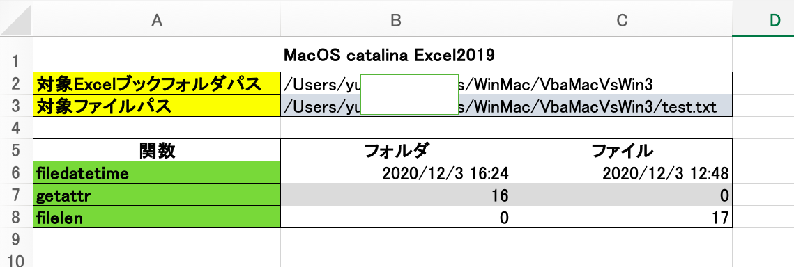
Task: Select the green getattr cell
Action: pyautogui.click(x=157, y=194)
